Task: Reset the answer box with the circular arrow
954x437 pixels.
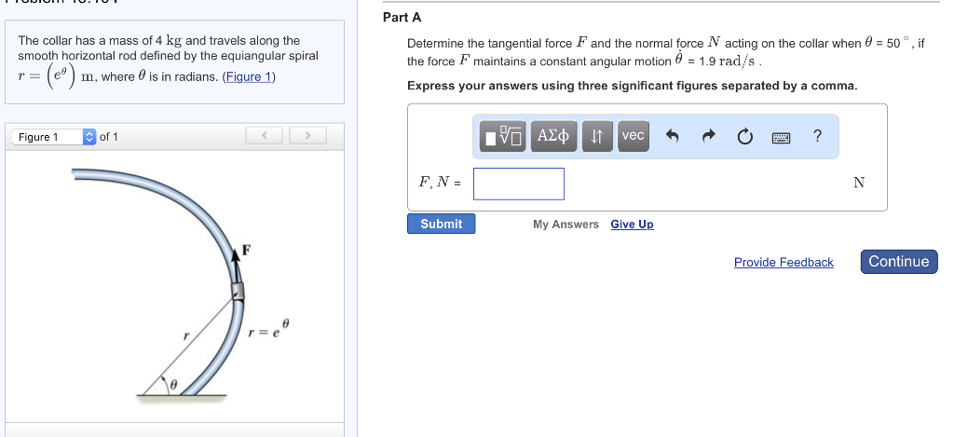Action: click(744, 137)
